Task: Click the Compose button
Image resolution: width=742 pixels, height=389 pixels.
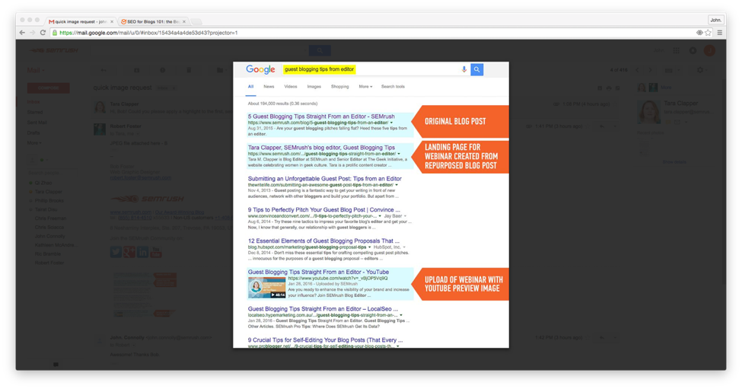Action: tap(48, 88)
